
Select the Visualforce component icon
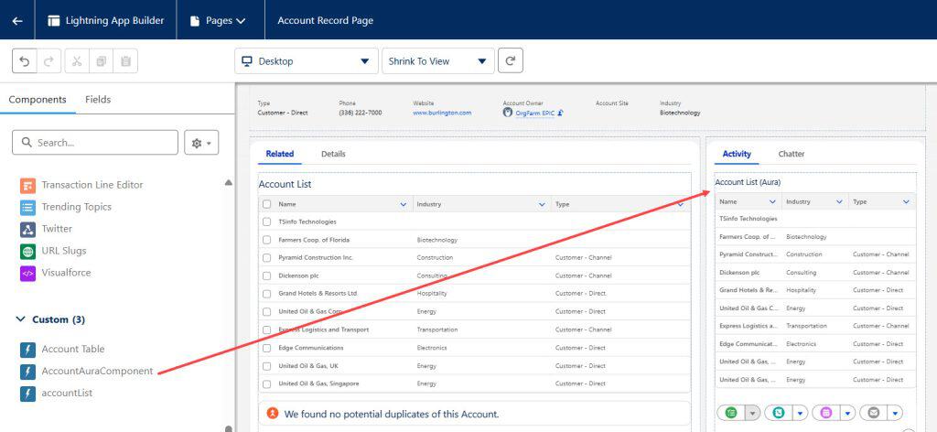(x=28, y=273)
